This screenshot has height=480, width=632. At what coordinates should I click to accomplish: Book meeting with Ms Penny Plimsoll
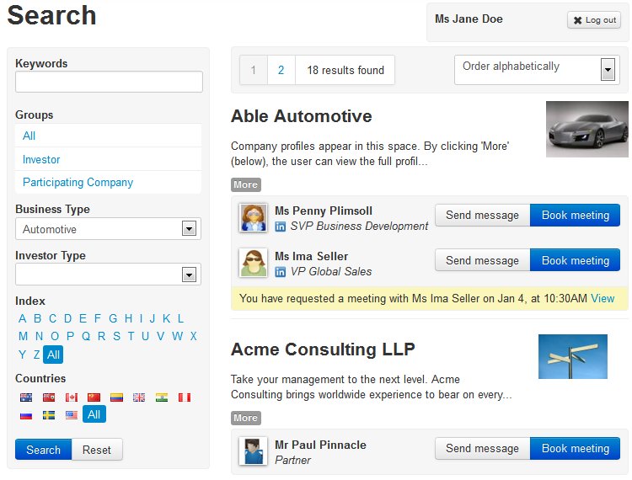[575, 215]
